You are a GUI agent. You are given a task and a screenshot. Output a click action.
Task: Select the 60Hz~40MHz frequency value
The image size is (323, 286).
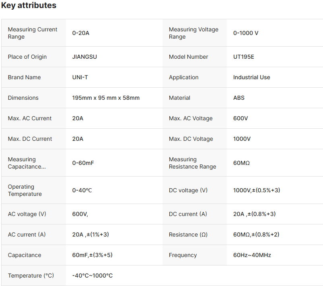point(252,255)
